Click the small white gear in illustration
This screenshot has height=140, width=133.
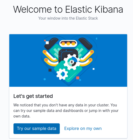coord(62,74)
